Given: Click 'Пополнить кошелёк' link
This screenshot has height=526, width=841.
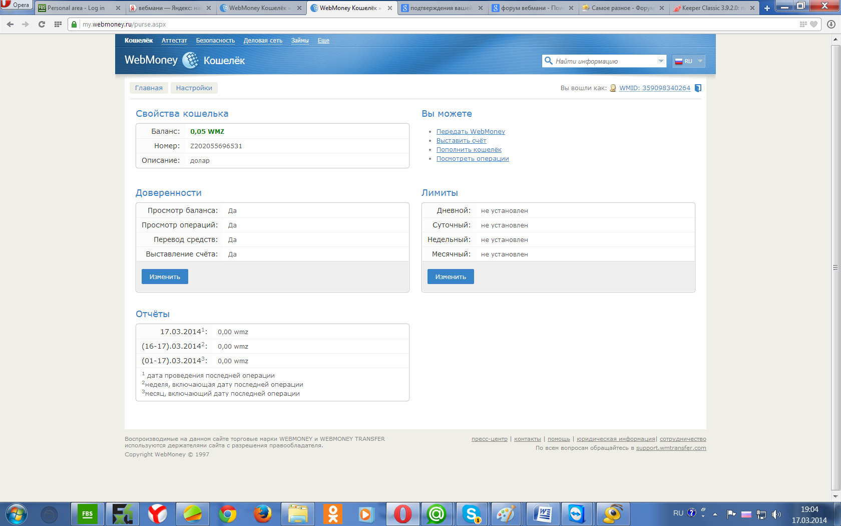Looking at the screenshot, I should (469, 150).
